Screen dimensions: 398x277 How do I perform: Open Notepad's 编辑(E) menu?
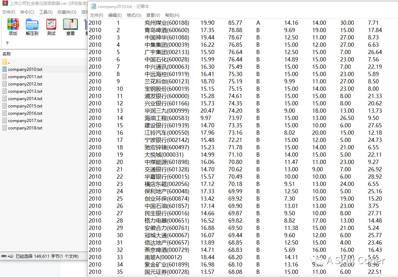point(115,15)
